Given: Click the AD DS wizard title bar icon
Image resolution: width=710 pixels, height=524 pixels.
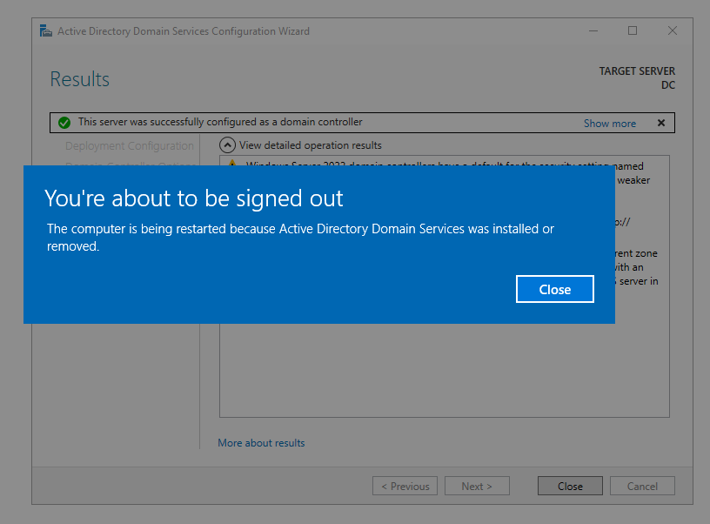Looking at the screenshot, I should tap(46, 31).
